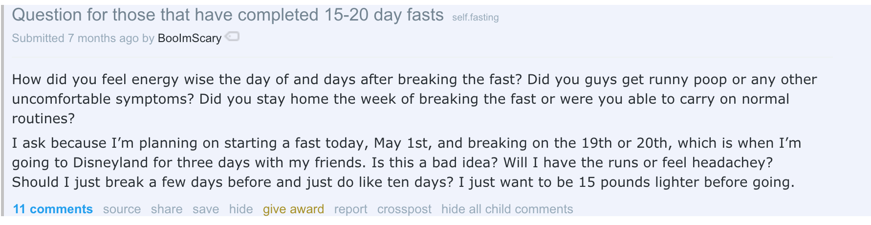871x225 pixels.
Task: Hide this post
Action: click(241, 209)
